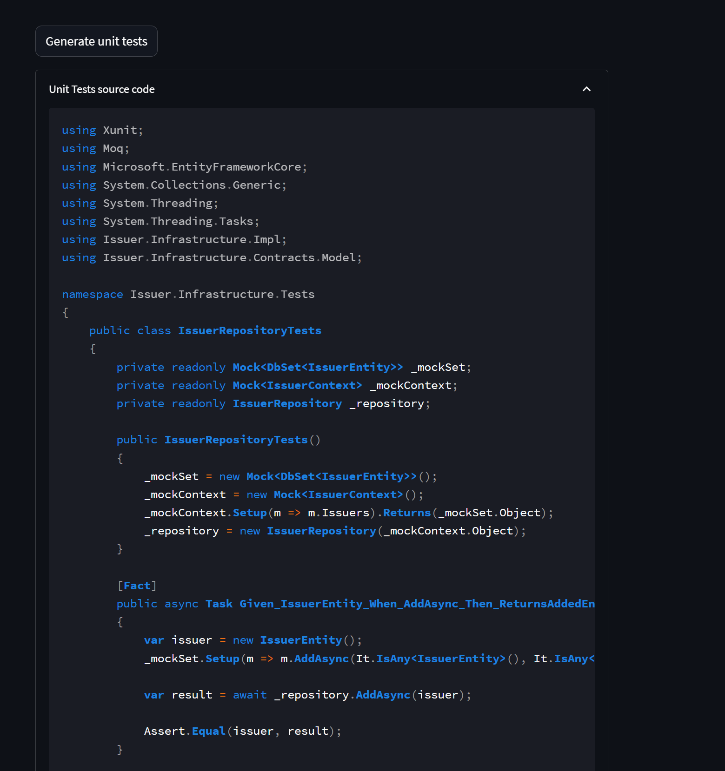This screenshot has width=725, height=771.
Task: Click the 'using Issuer.Infrastructure.Impl;' line
Action: pyautogui.click(x=174, y=239)
